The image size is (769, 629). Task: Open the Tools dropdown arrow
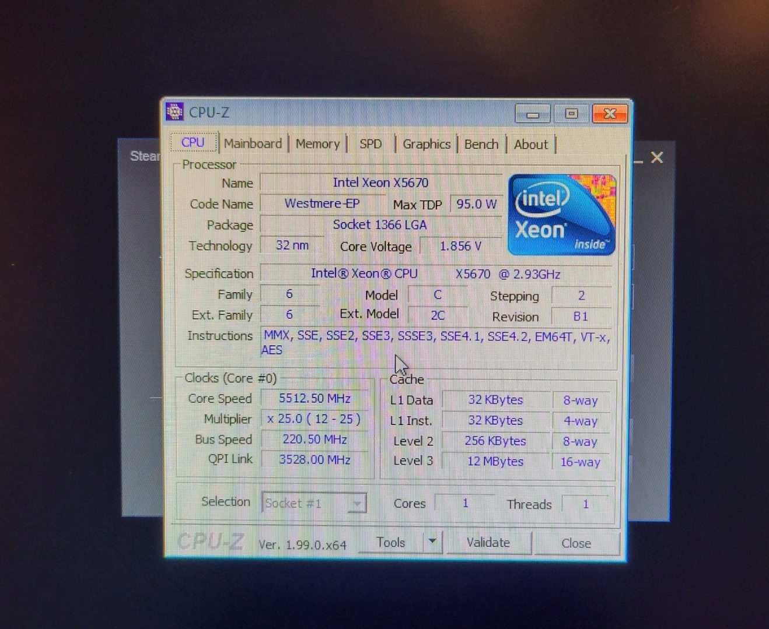pyautogui.click(x=432, y=542)
